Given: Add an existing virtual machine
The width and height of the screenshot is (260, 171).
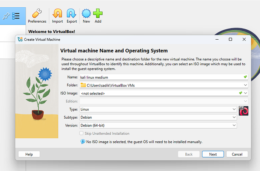Looking at the screenshot, I should (x=98, y=16).
